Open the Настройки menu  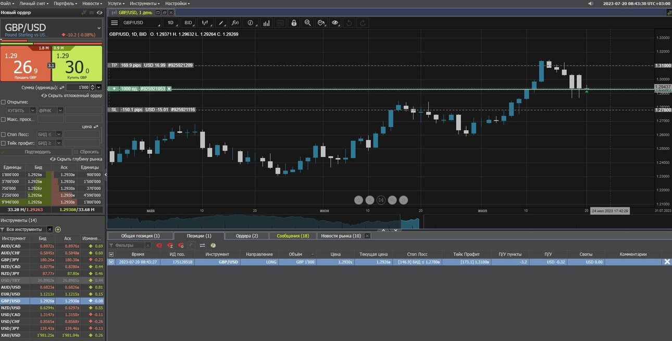click(x=177, y=3)
